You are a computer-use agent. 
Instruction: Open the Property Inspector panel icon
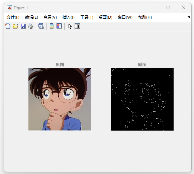77,26
